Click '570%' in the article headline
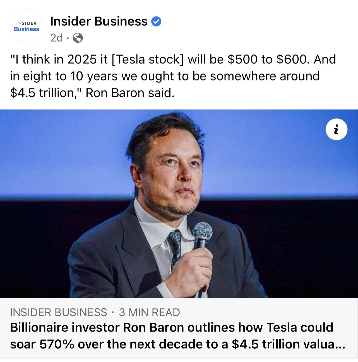The image size is (358, 362). (57, 344)
